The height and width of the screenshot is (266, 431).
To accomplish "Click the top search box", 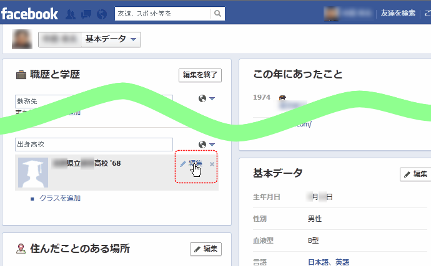I will [162, 13].
